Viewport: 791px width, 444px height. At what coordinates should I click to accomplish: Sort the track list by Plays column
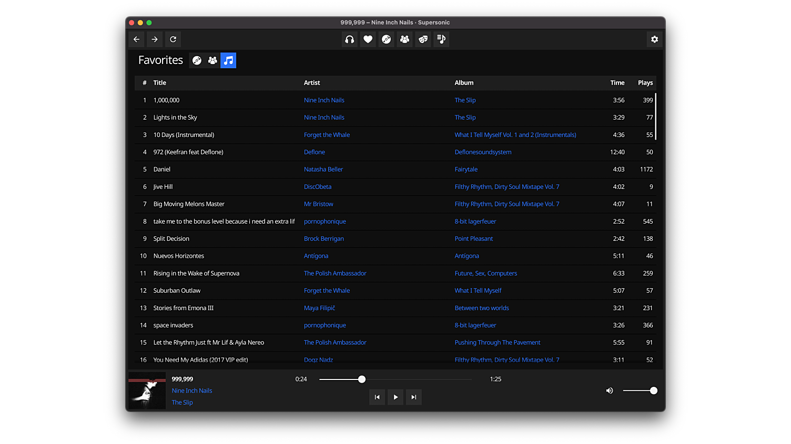pyautogui.click(x=645, y=83)
